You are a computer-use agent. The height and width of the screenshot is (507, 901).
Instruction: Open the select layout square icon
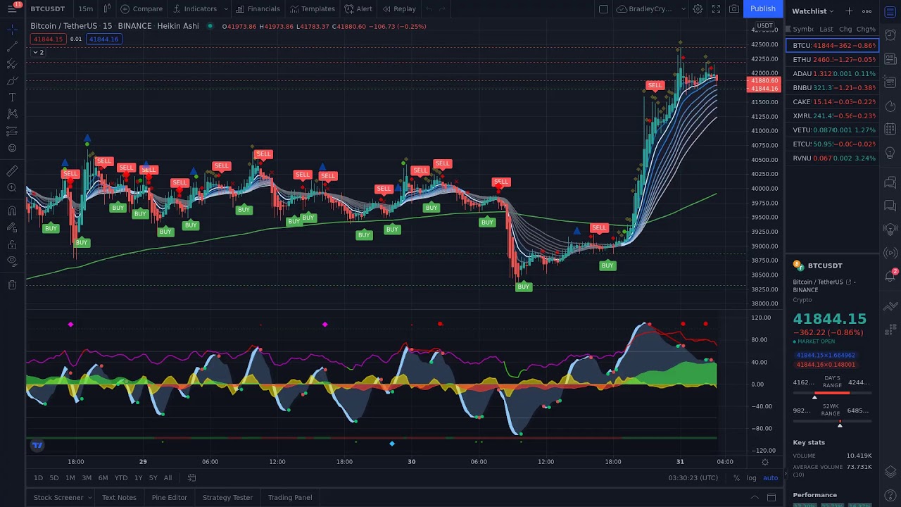pos(603,8)
